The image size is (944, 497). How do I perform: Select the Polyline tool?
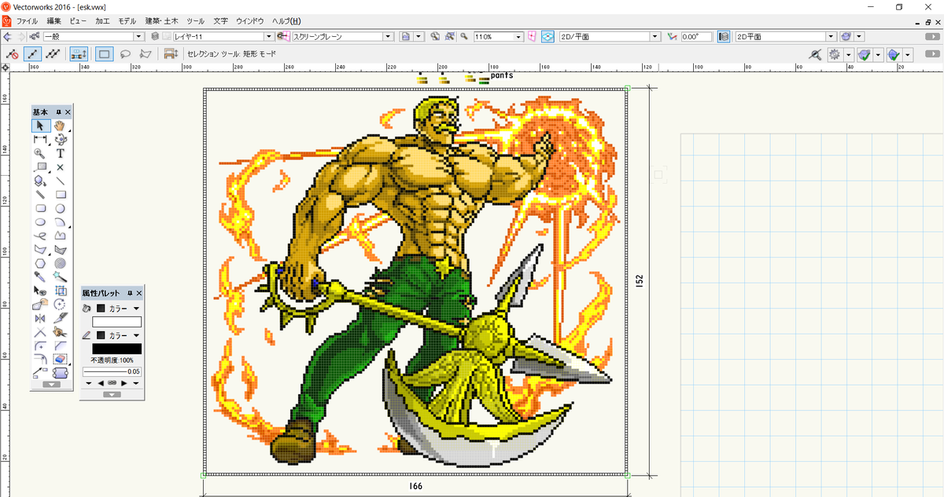(60, 236)
